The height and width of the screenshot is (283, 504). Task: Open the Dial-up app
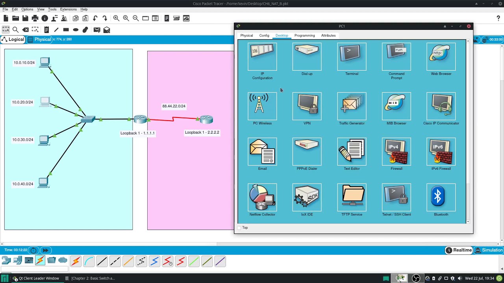307,57
